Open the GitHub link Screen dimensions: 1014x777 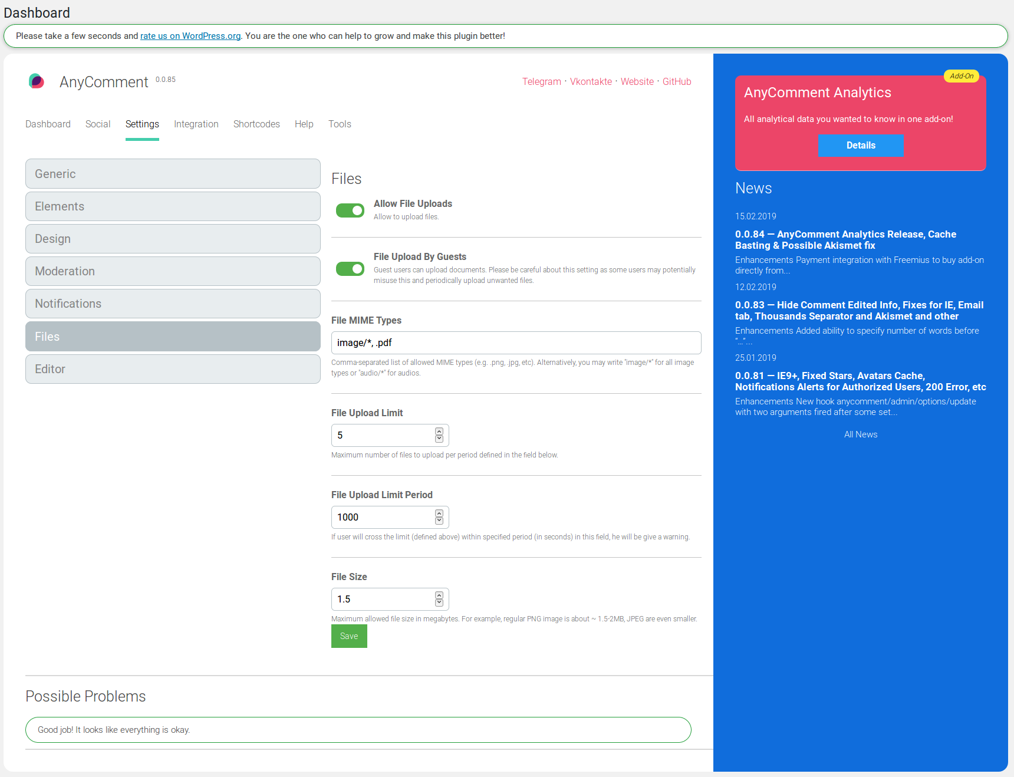point(677,81)
